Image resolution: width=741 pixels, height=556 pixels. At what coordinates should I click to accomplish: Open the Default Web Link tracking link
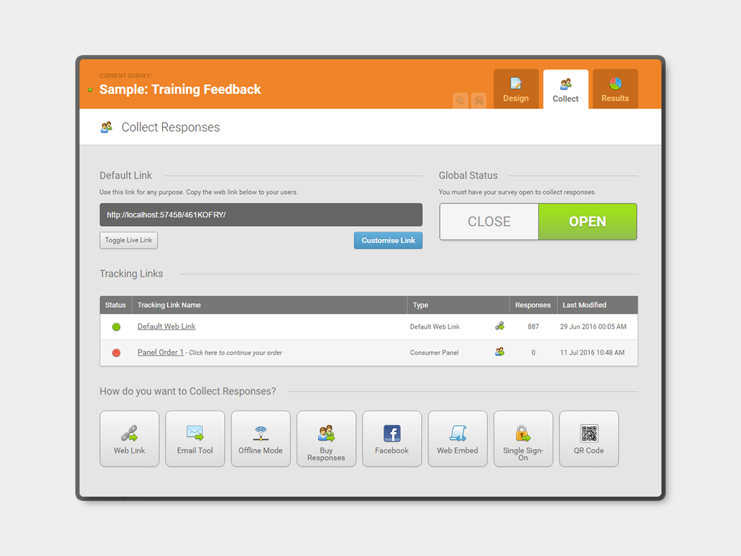(x=166, y=327)
